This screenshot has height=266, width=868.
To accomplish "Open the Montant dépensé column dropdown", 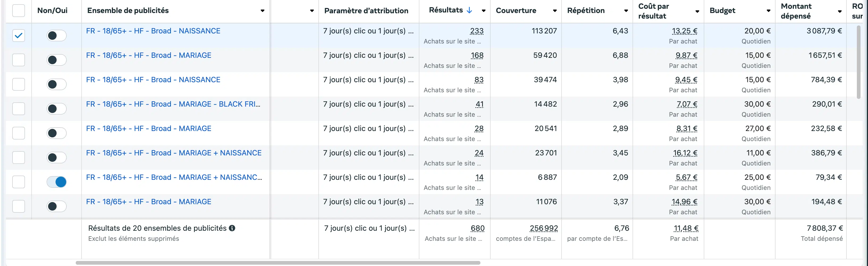I will click(x=840, y=11).
